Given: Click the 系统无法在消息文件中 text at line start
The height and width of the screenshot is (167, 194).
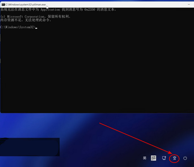Looking at the screenshot, I should [x=16, y=10].
